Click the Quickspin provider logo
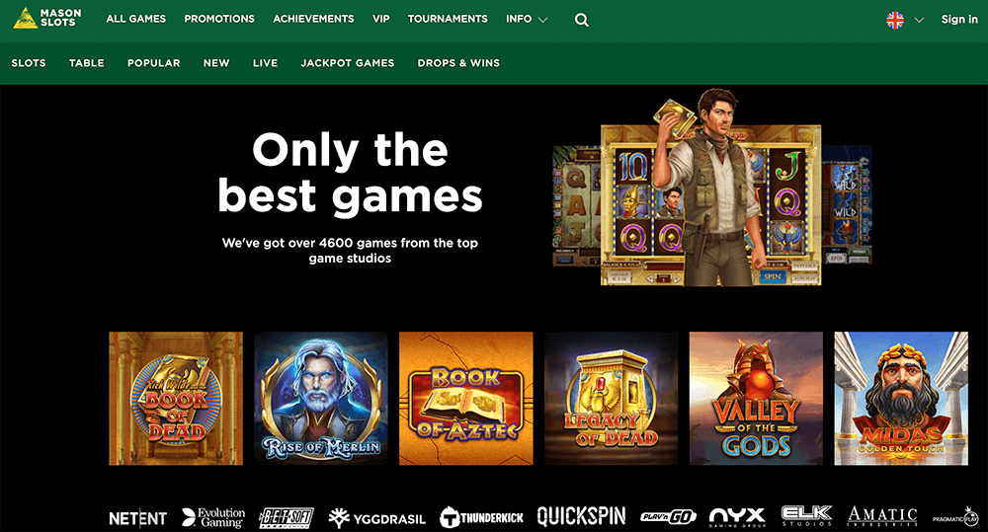 coord(581,516)
